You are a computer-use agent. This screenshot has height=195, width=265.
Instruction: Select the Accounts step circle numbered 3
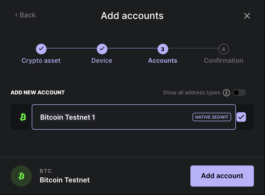163,49
